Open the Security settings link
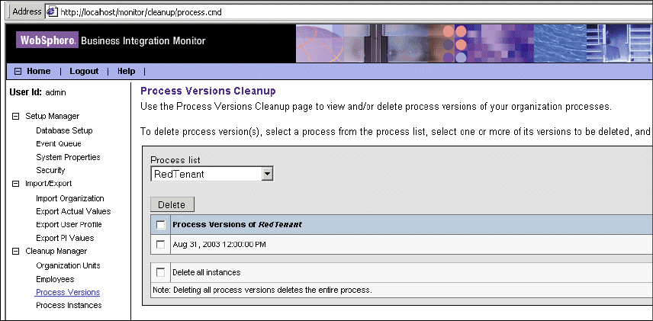653x321 pixels. (50, 170)
